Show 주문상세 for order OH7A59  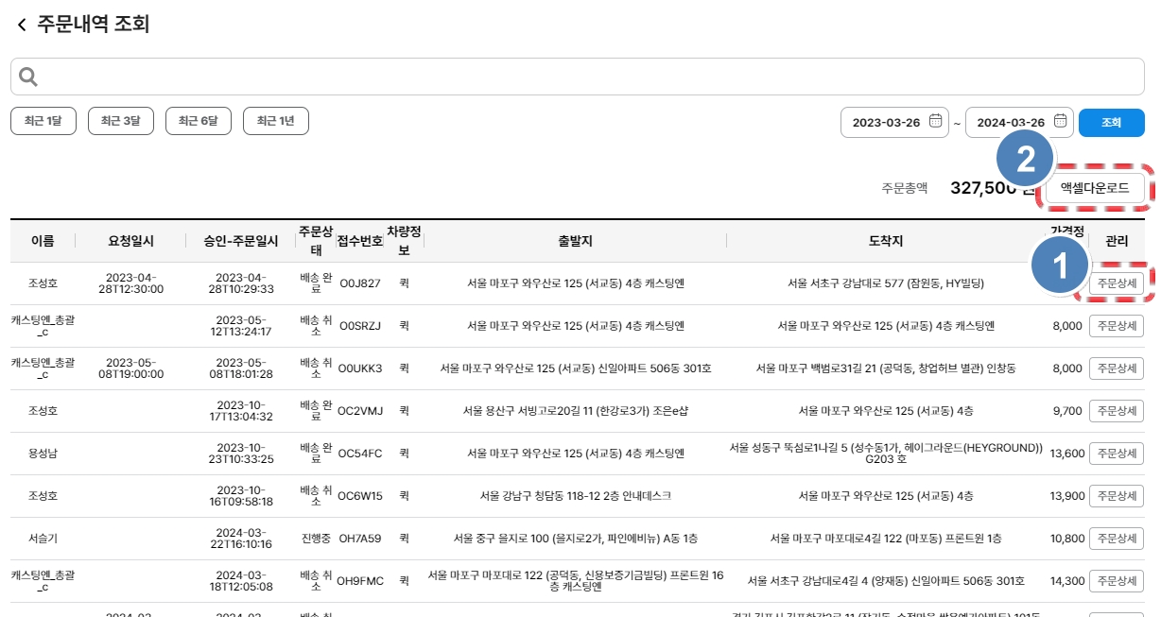pyautogui.click(x=1117, y=539)
